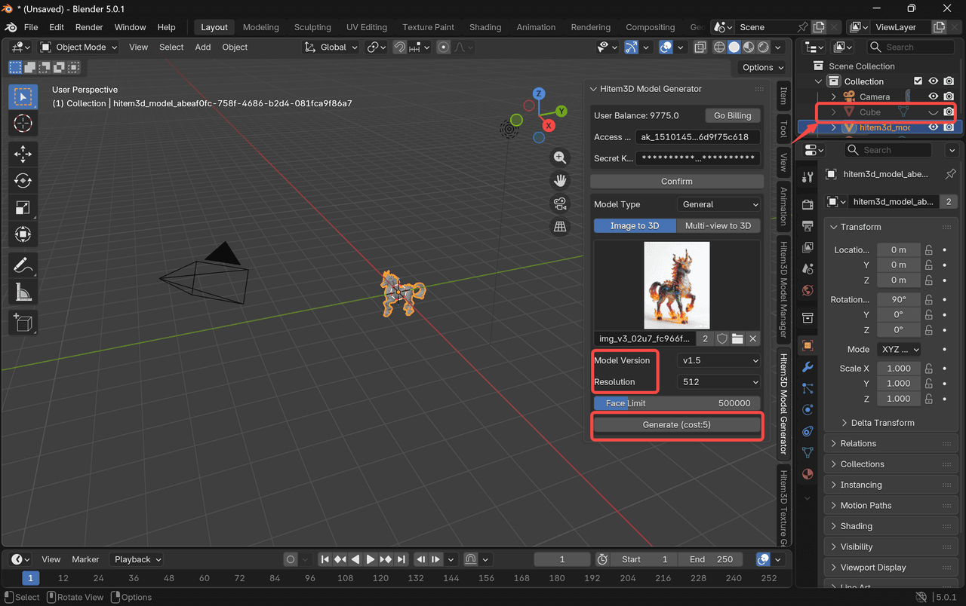The width and height of the screenshot is (966, 606).
Task: Hide the Camera object with eye icon
Action: 934,96
